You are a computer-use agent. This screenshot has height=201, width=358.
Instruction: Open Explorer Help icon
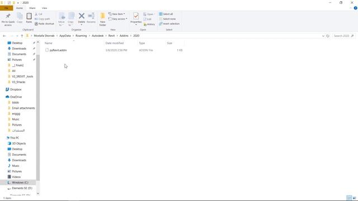(x=355, y=8)
